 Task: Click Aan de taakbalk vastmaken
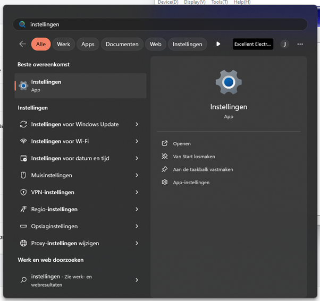[x=203, y=169]
